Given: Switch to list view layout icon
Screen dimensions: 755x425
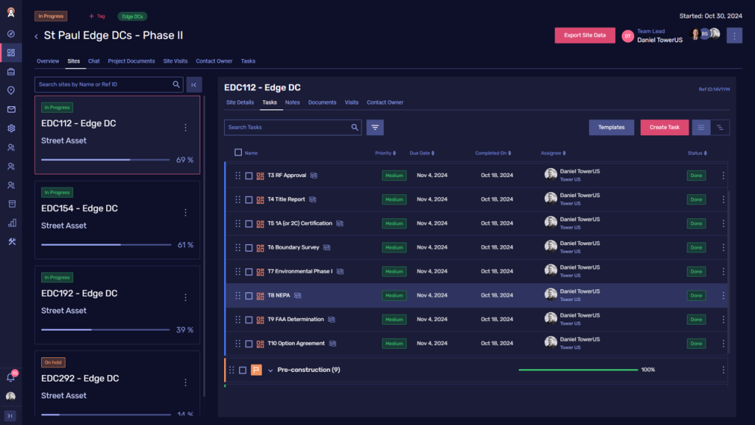Looking at the screenshot, I should click(x=700, y=128).
